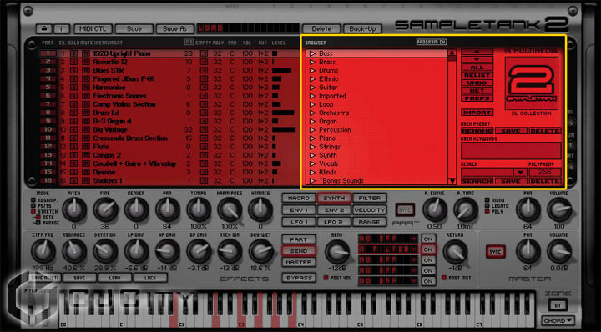Open the 'i' info button
The image size is (601, 332).
click(61, 28)
